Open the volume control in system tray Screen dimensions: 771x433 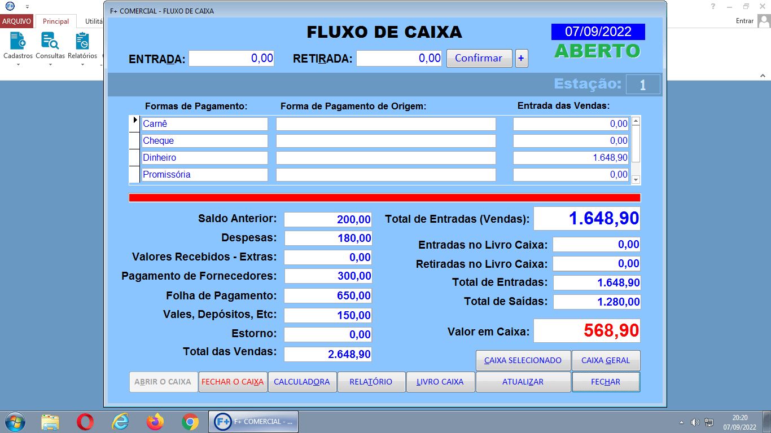[x=696, y=421]
